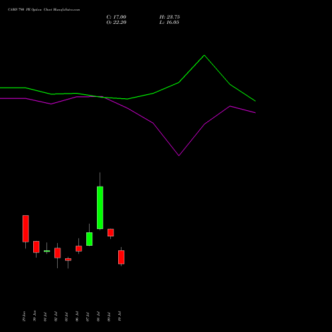Select the 10 Jul date label
Image resolution: width=332 pixels, height=332 pixels.
click(x=120, y=317)
